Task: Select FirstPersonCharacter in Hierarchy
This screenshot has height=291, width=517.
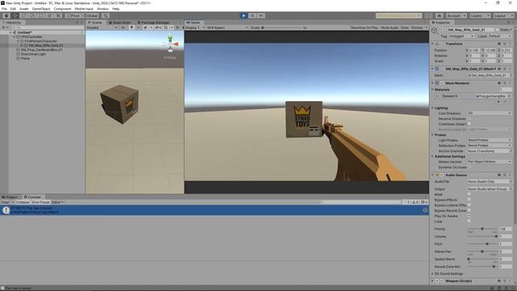Action: pos(40,41)
